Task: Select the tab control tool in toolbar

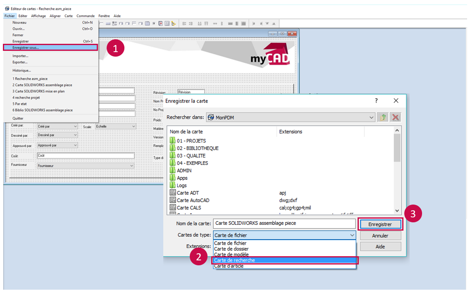Action: pos(147,24)
